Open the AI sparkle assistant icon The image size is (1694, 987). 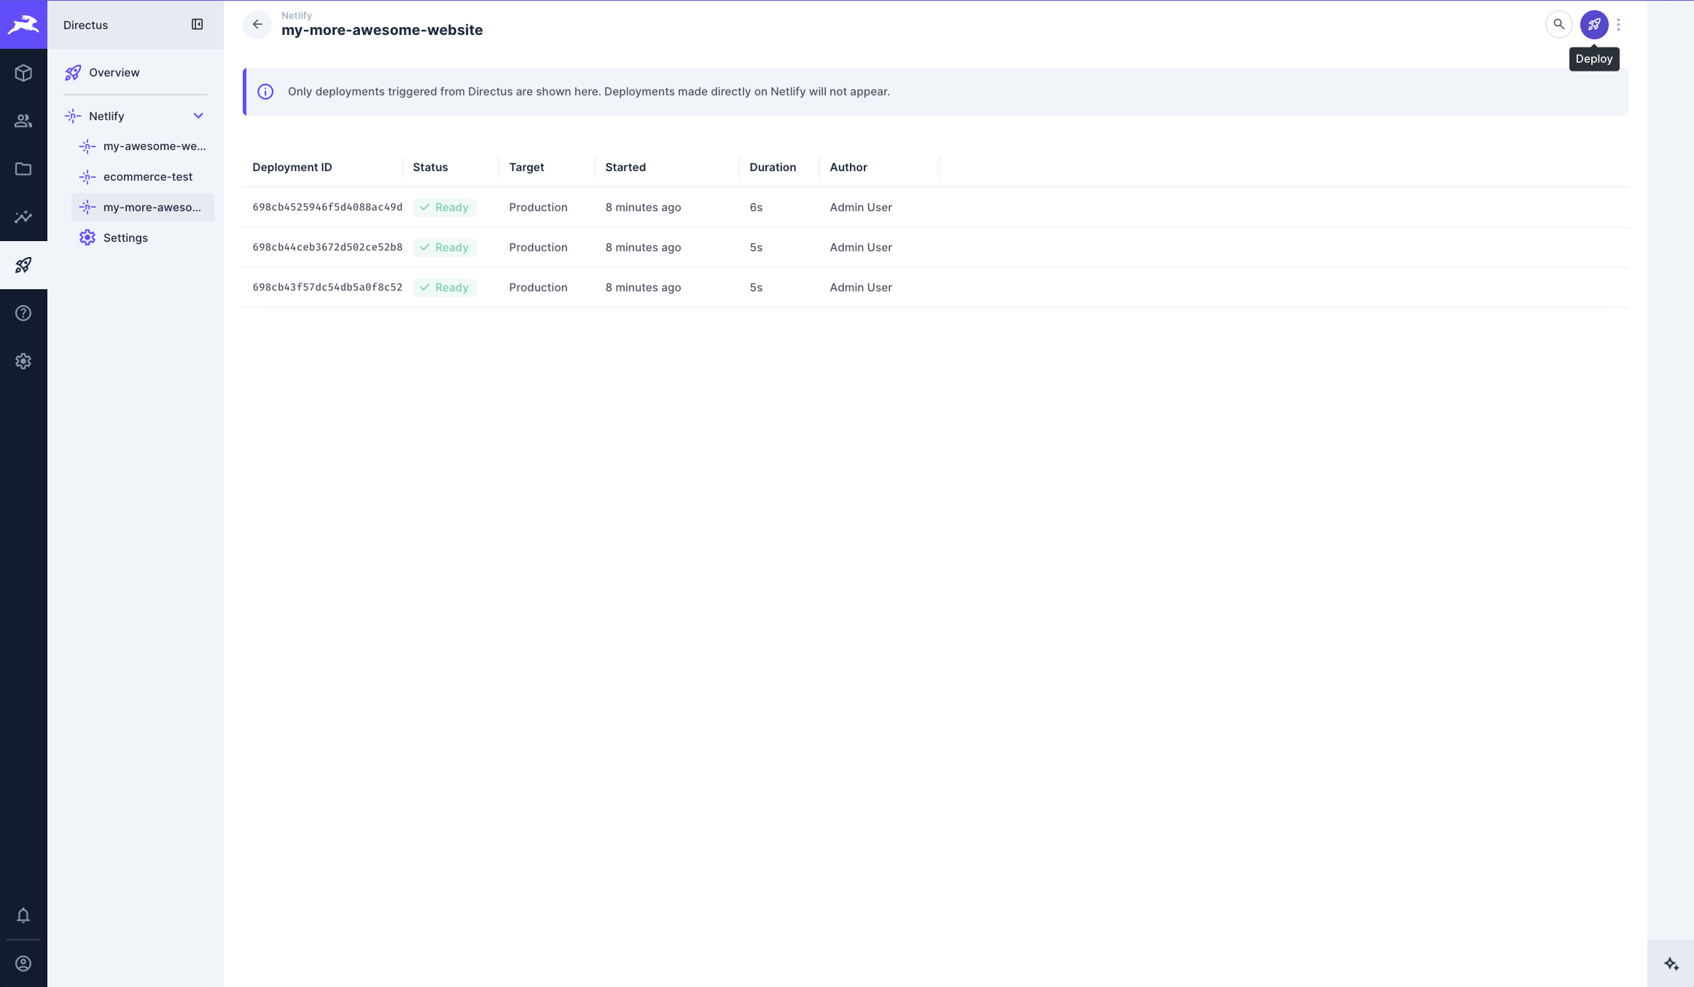point(1670,962)
